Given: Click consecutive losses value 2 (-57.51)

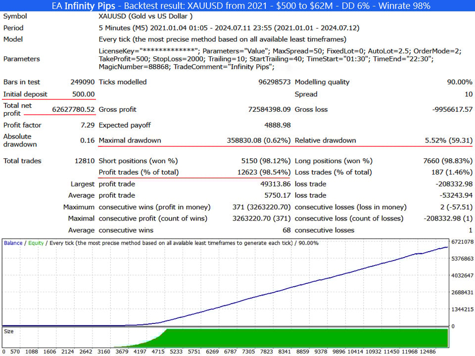Looking at the screenshot, I should 456,207.
